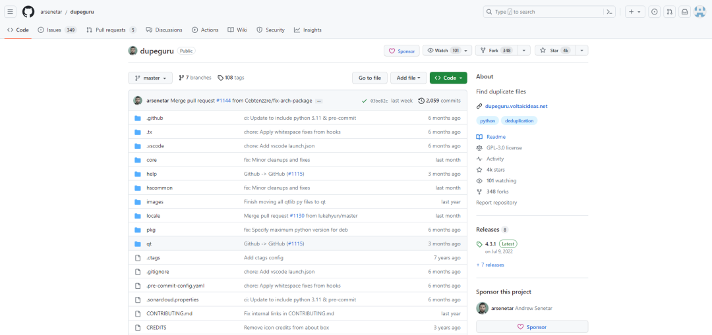Switch to the Security tab
This screenshot has height=335, width=712.
271,30
